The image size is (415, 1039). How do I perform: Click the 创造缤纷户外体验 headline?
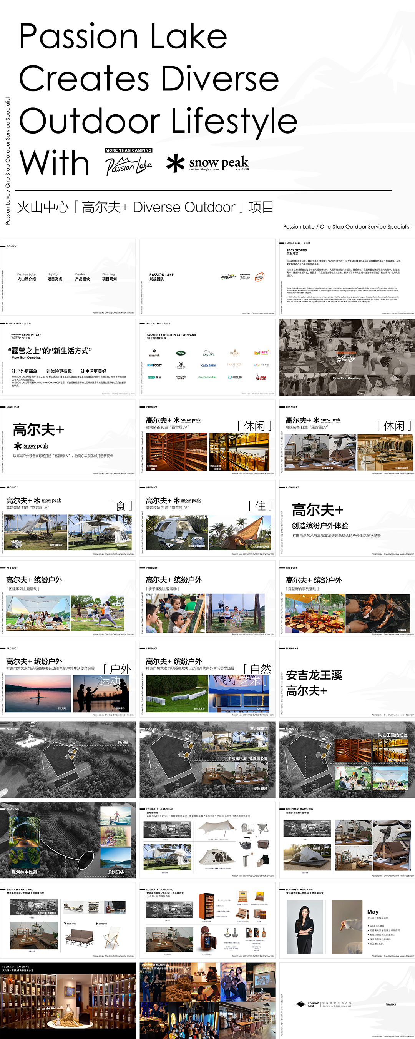320,525
